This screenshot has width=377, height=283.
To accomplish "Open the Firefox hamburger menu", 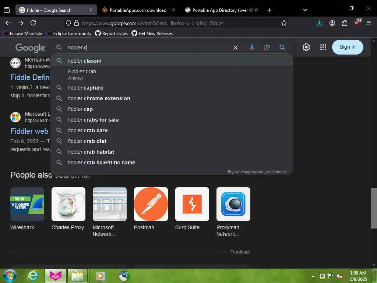I will coord(369,23).
